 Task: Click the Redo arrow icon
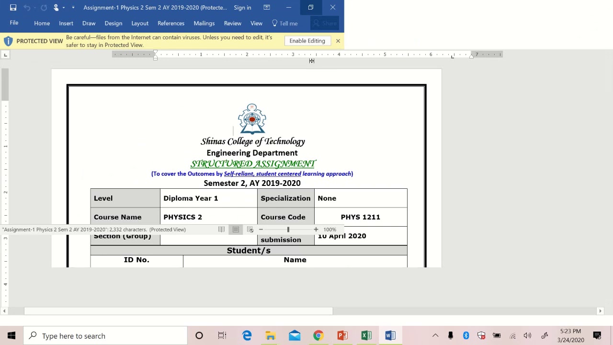[44, 8]
